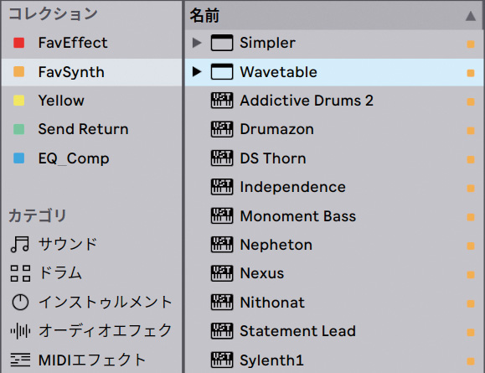The height and width of the screenshot is (373, 485).
Task: Click orange tag on Sylenth1 row
Action: click(x=471, y=361)
